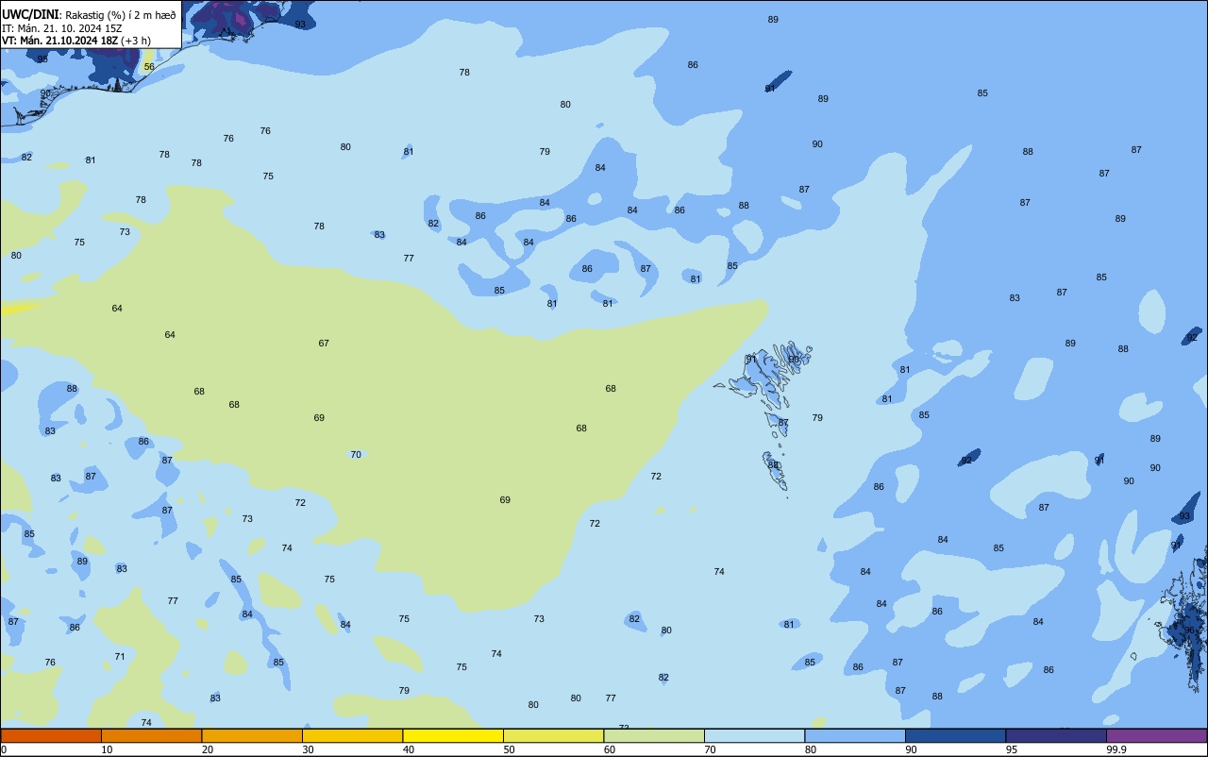
Task: Click the 40–50 bright yellow legend swatch
Action: (x=453, y=735)
